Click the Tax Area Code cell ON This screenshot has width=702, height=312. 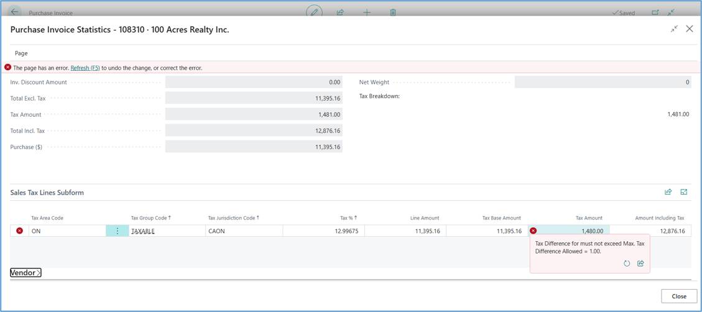[67, 231]
